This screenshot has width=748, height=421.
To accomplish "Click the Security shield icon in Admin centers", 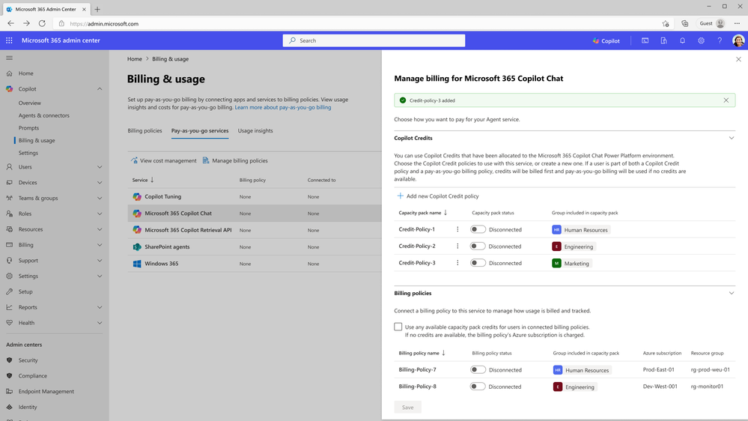I will [x=9, y=360].
